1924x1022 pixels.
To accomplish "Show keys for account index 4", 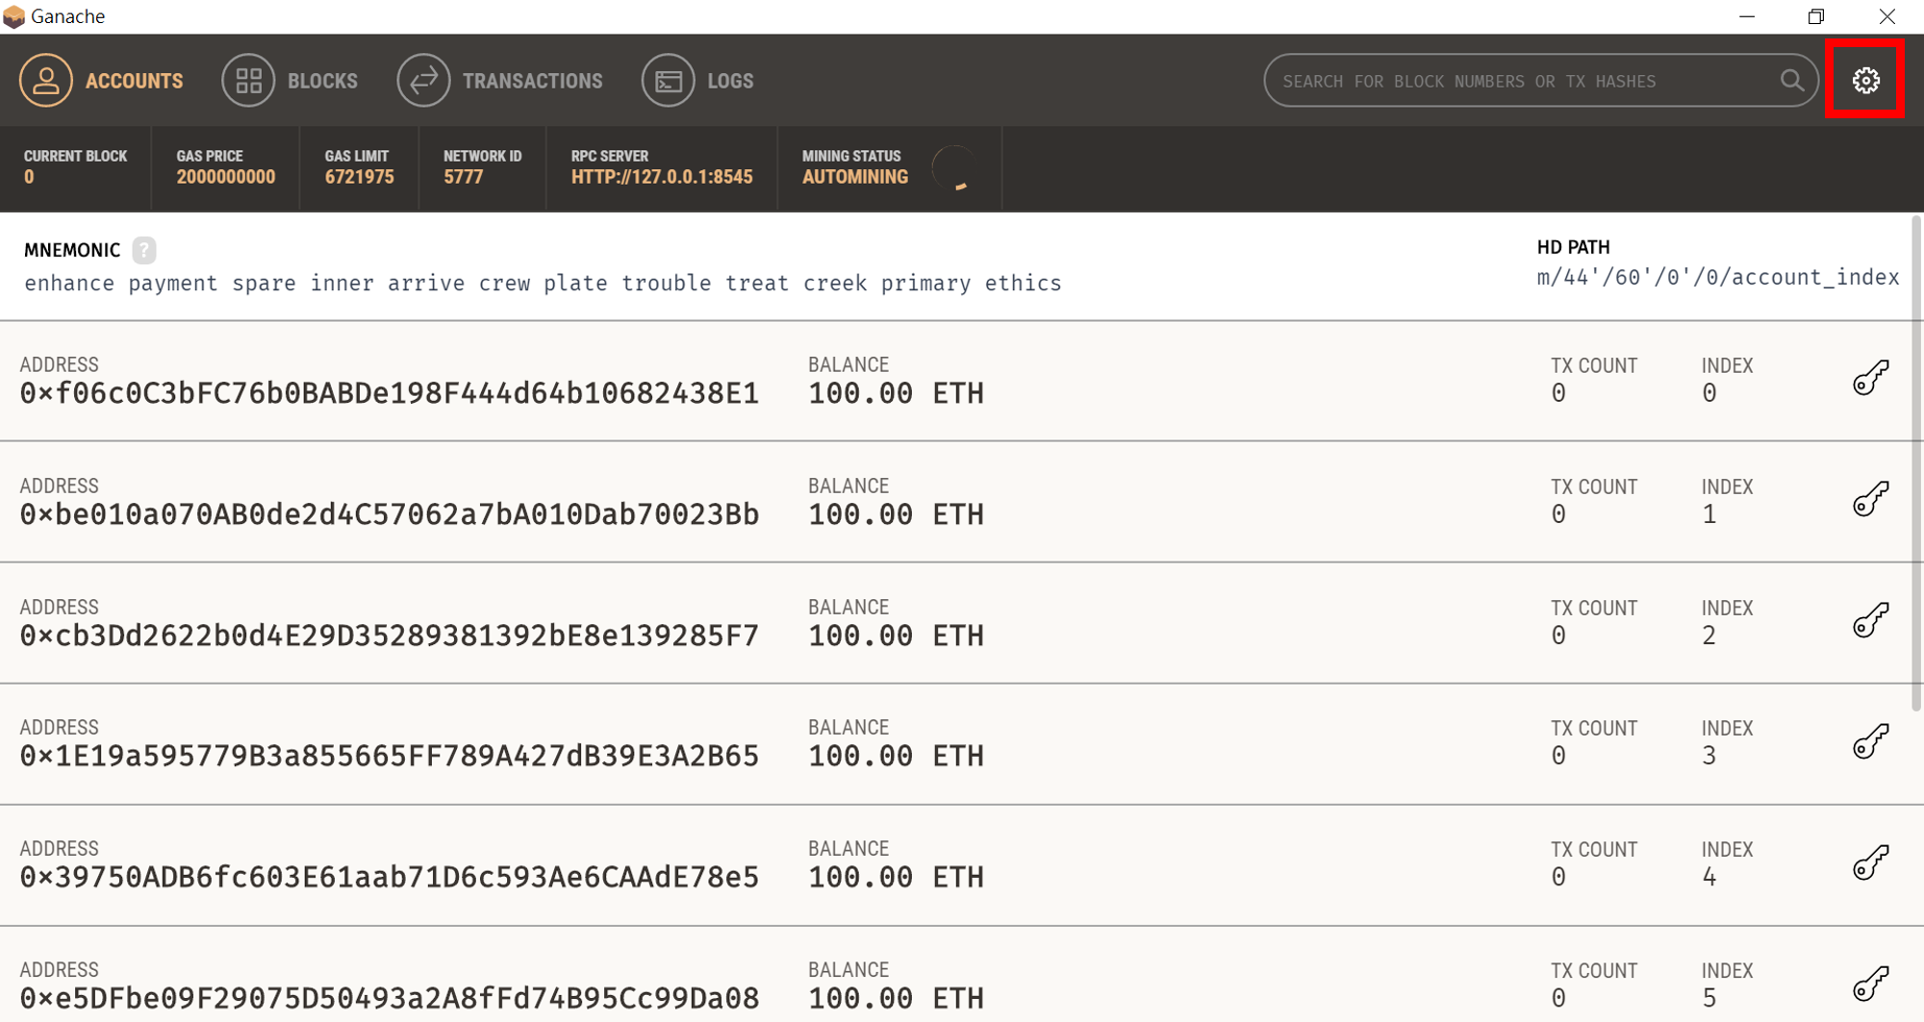I will click(x=1871, y=863).
